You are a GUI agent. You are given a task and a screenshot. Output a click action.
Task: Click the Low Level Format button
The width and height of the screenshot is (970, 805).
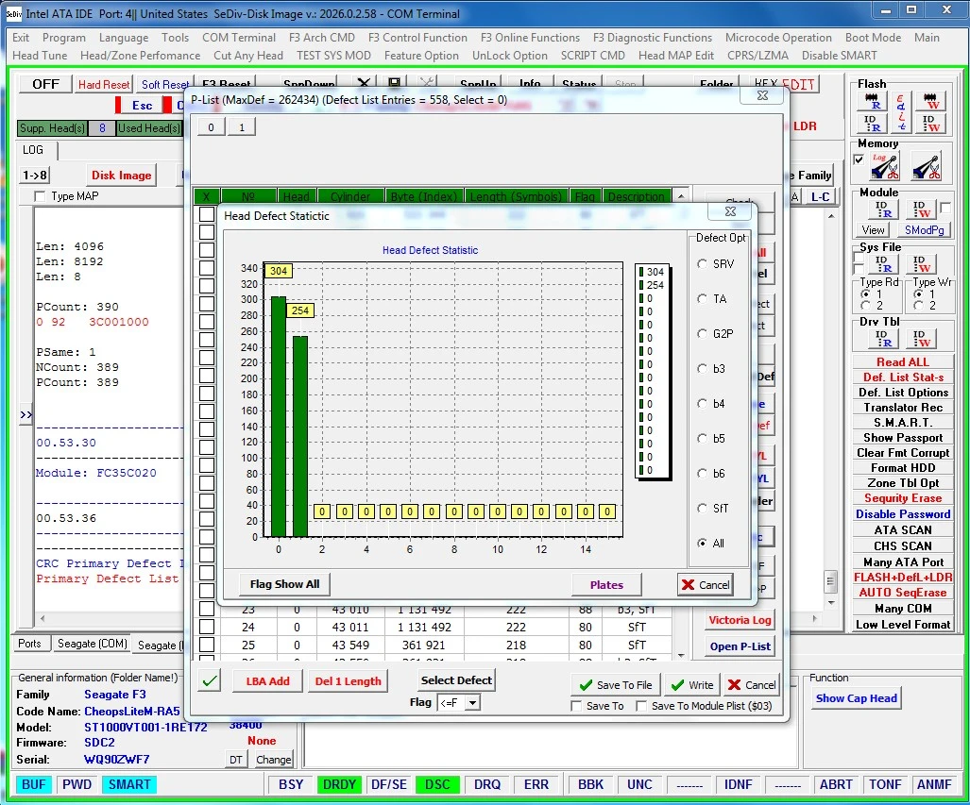[x=903, y=625]
